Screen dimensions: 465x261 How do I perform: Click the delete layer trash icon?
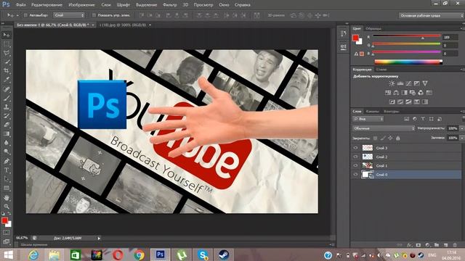point(455,245)
